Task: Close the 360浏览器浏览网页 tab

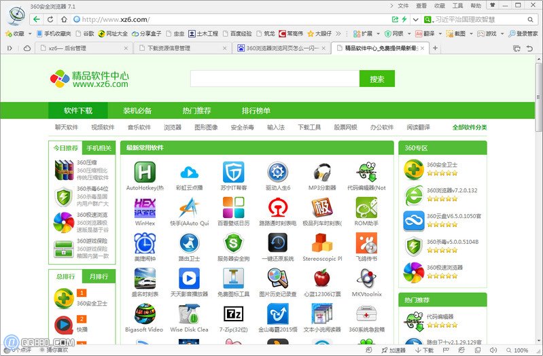Action: coord(323,48)
